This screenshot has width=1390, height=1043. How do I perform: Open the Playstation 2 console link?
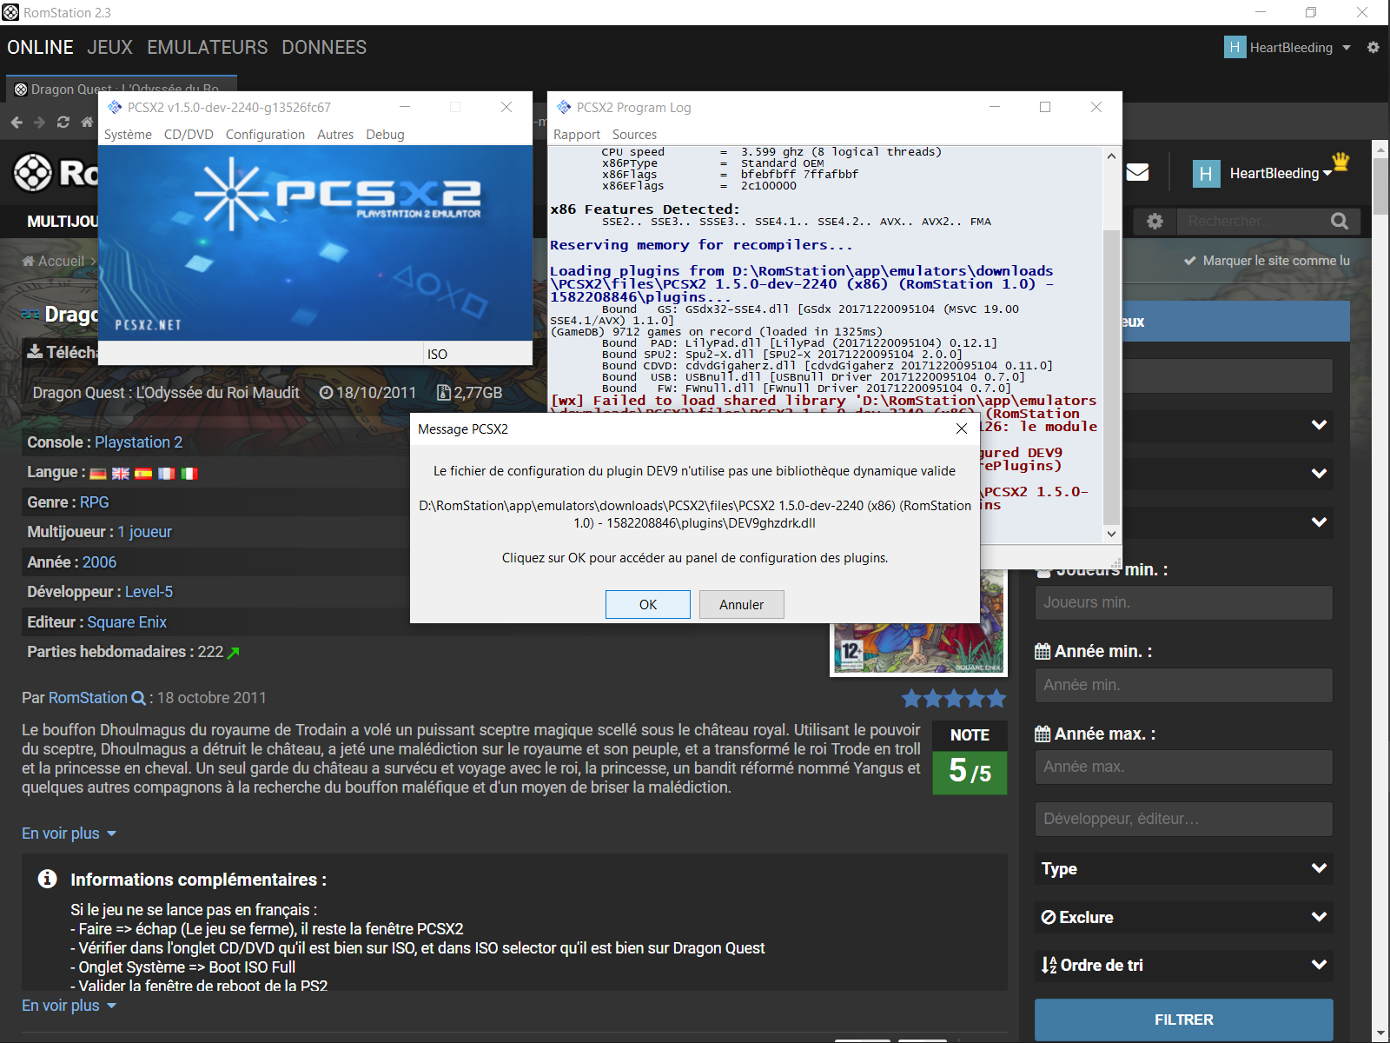pos(138,442)
